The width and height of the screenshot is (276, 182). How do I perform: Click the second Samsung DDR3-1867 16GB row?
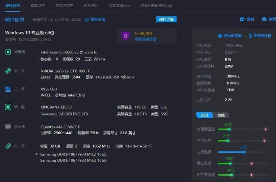point(73,160)
